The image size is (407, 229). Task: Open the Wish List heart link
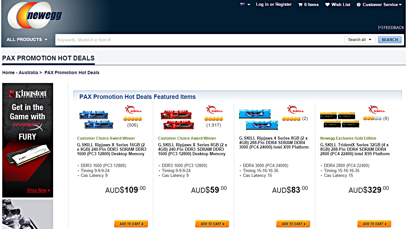338,4
